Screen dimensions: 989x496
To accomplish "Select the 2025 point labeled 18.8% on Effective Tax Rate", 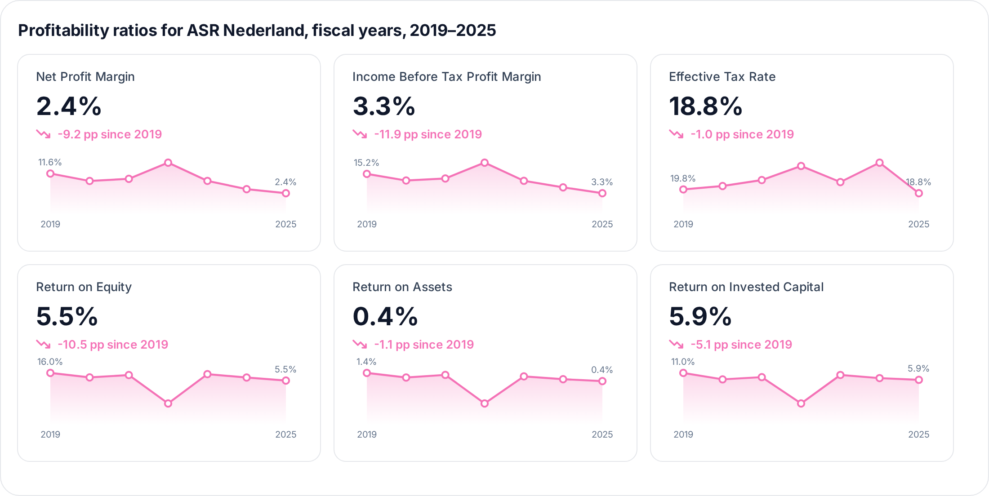I will (919, 193).
